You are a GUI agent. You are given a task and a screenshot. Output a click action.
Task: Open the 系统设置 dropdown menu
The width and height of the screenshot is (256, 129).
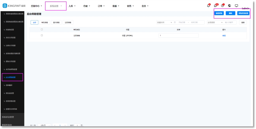point(56,6)
